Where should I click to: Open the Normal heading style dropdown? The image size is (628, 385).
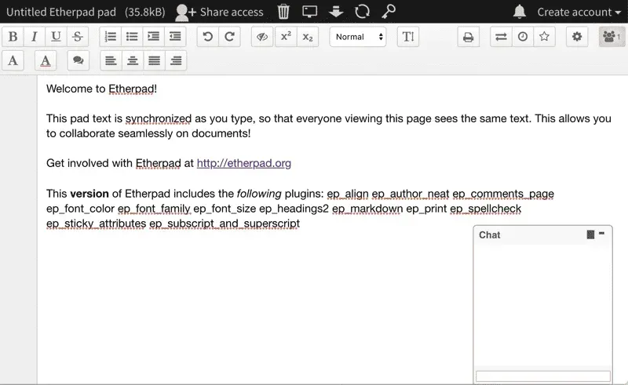point(358,37)
